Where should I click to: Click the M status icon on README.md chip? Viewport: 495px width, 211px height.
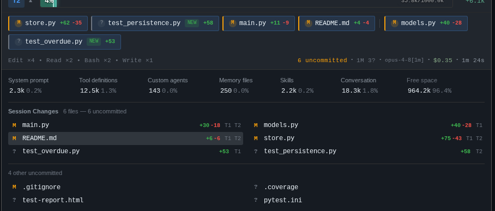pyautogui.click(x=309, y=23)
